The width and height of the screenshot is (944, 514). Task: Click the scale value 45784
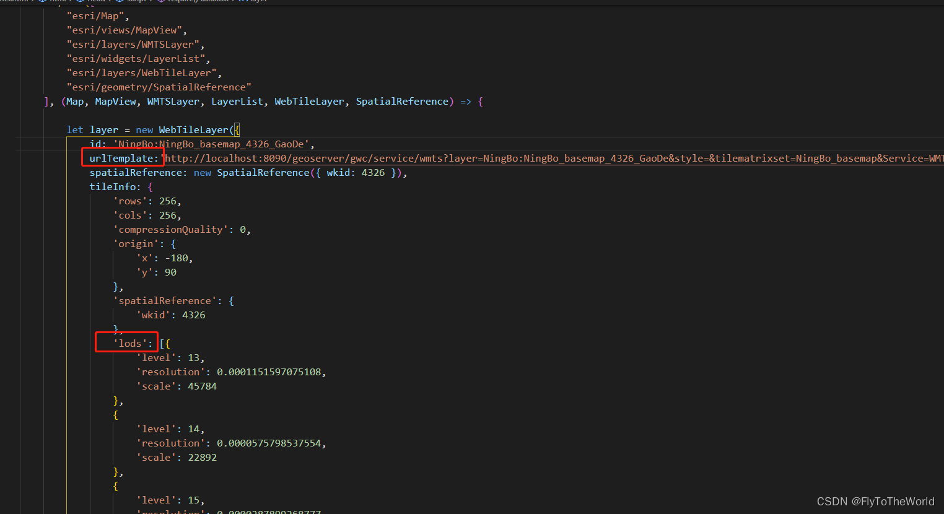click(202, 386)
